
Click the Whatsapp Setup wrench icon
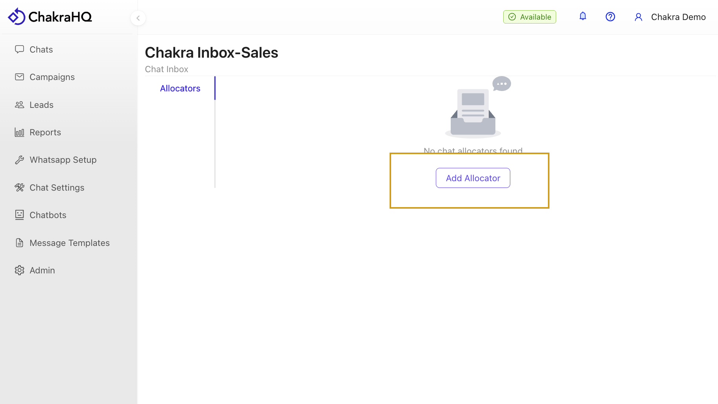[x=19, y=160]
